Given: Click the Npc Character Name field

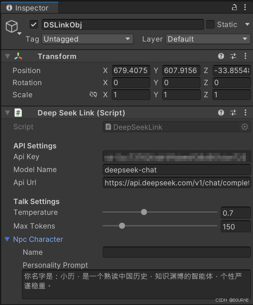Looking at the screenshot, I should (x=177, y=252).
